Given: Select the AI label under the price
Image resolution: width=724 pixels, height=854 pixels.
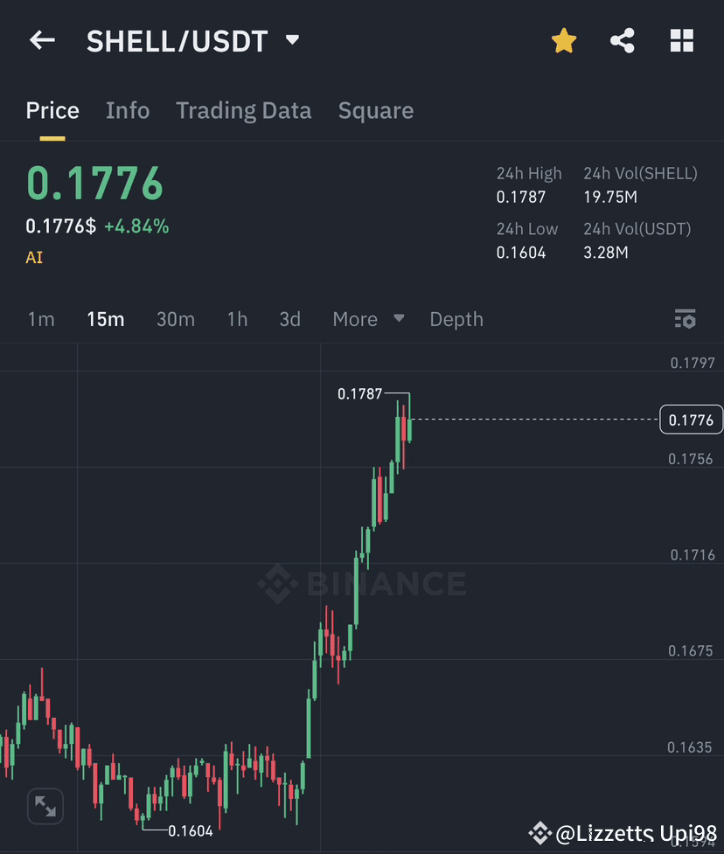Looking at the screenshot, I should click(33, 257).
